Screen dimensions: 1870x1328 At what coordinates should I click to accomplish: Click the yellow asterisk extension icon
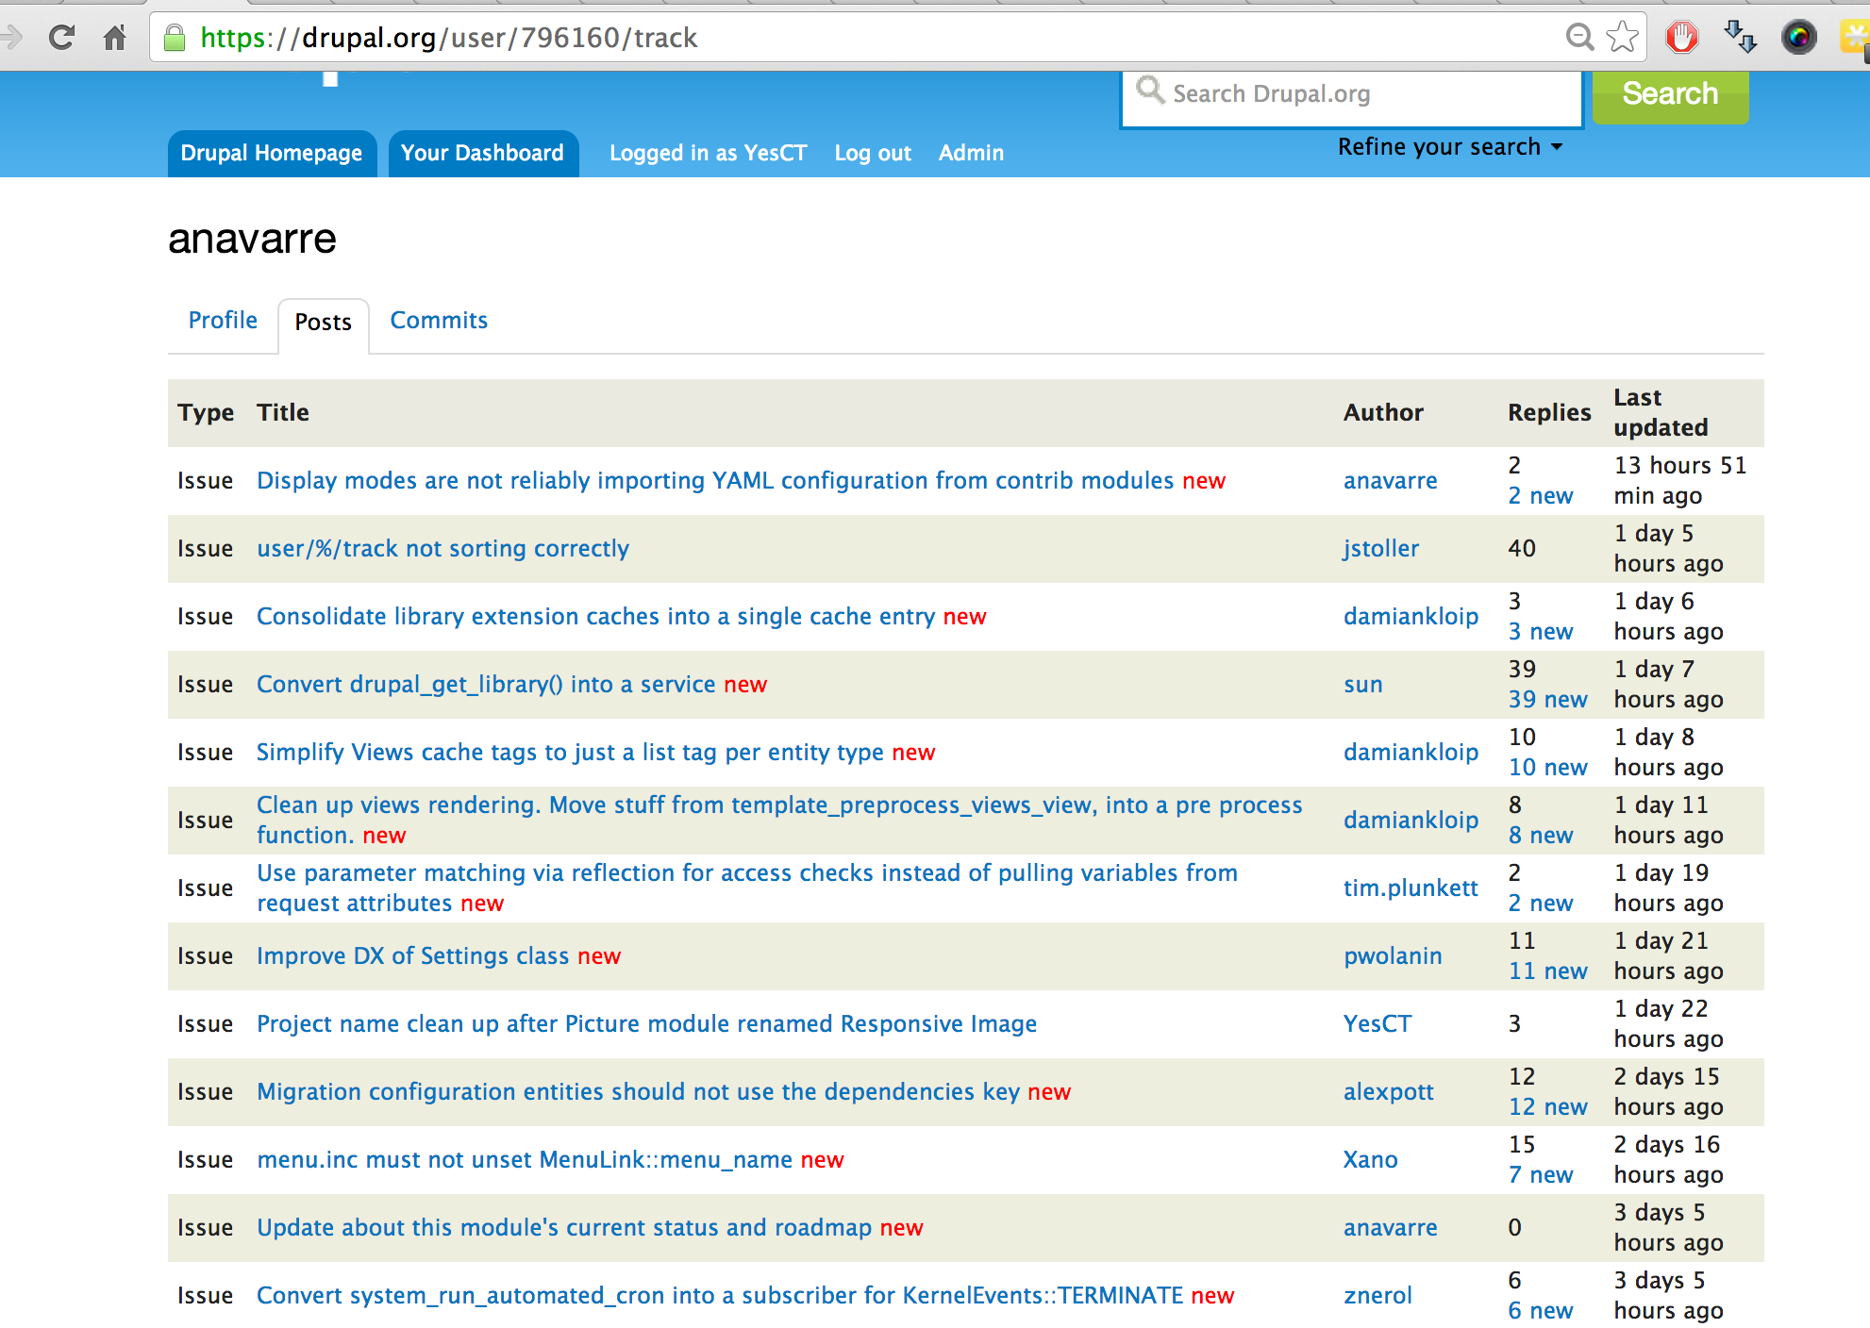pos(1855,37)
